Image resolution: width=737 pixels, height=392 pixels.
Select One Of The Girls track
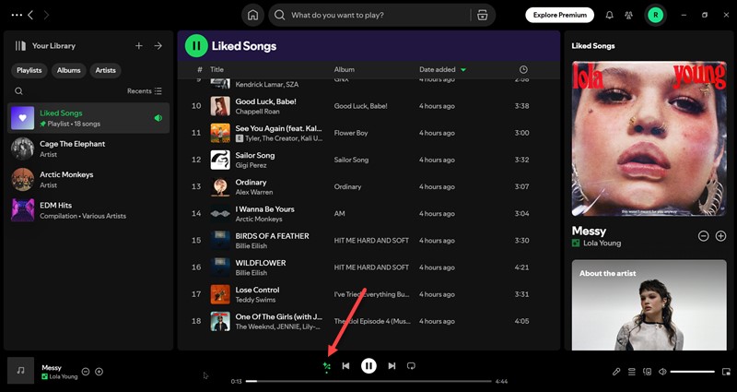pyautogui.click(x=368, y=321)
